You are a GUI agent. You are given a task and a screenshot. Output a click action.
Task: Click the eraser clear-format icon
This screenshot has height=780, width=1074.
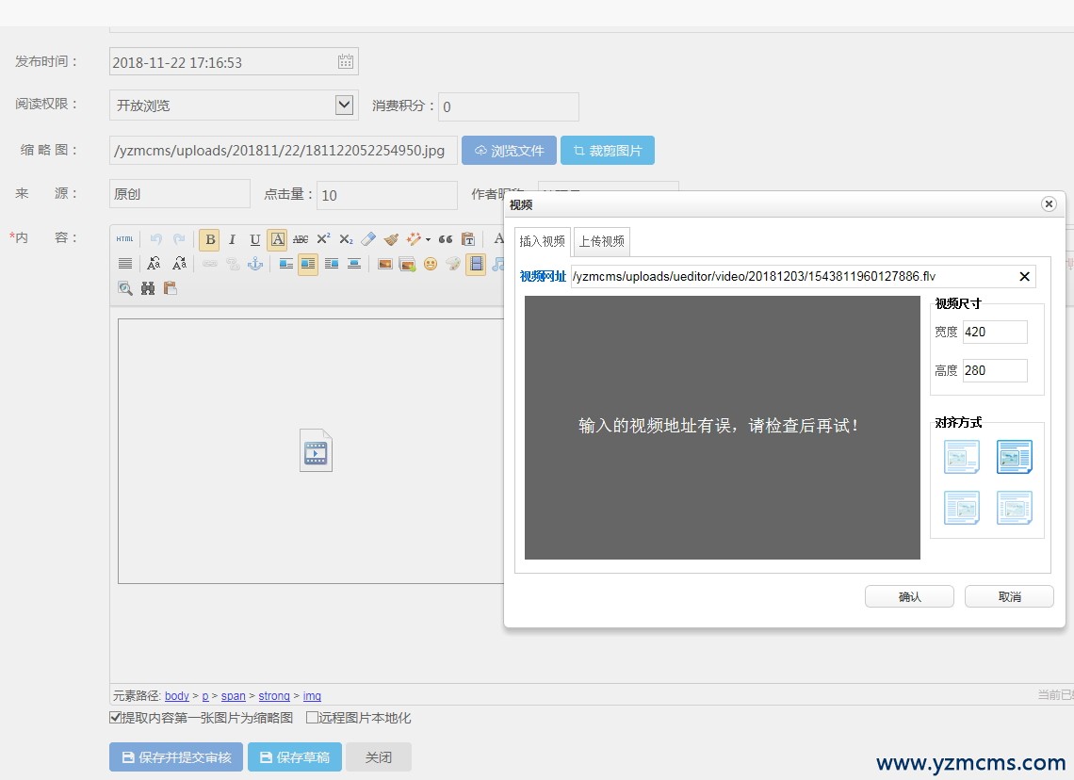coord(368,239)
